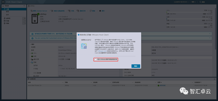This screenshot has height=101, width=218.
Task: Check the join VMware CEIP checkbox
Action: pyautogui.click(x=96, y=60)
